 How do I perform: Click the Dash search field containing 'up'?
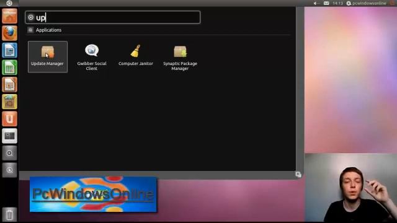point(113,17)
